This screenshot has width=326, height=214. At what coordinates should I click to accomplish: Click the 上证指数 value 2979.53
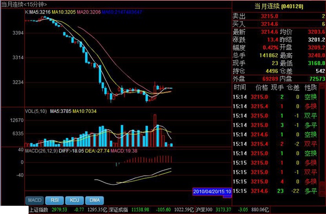(59, 210)
